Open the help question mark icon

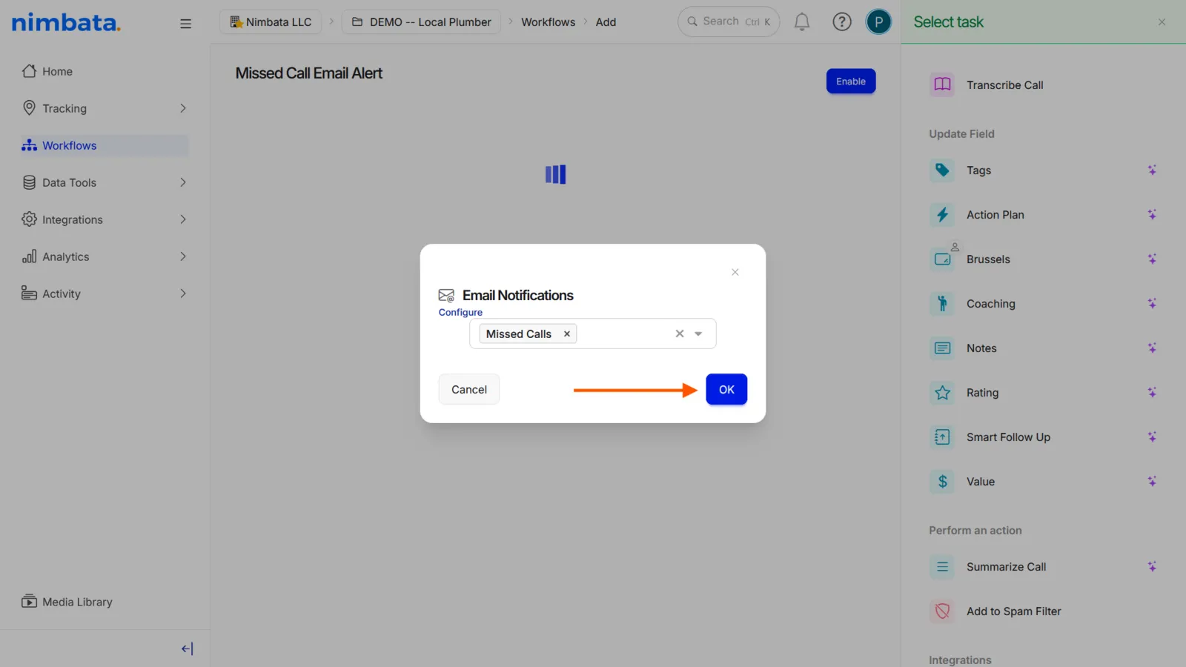842,22
